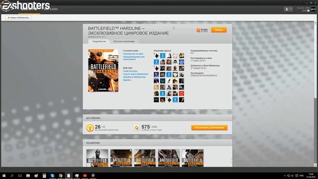
Task: Open the action center notifications icon
Action: 297,176
